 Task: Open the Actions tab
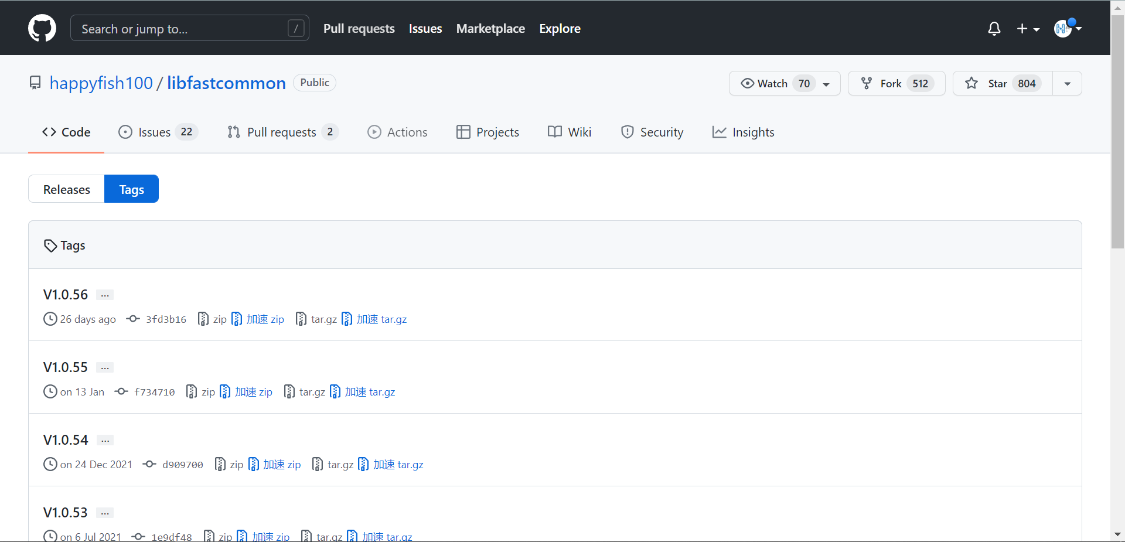click(397, 132)
